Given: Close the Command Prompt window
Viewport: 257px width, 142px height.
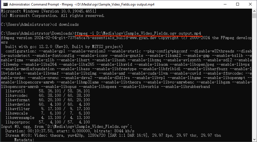Looking at the screenshot, I should pos(250,4).
